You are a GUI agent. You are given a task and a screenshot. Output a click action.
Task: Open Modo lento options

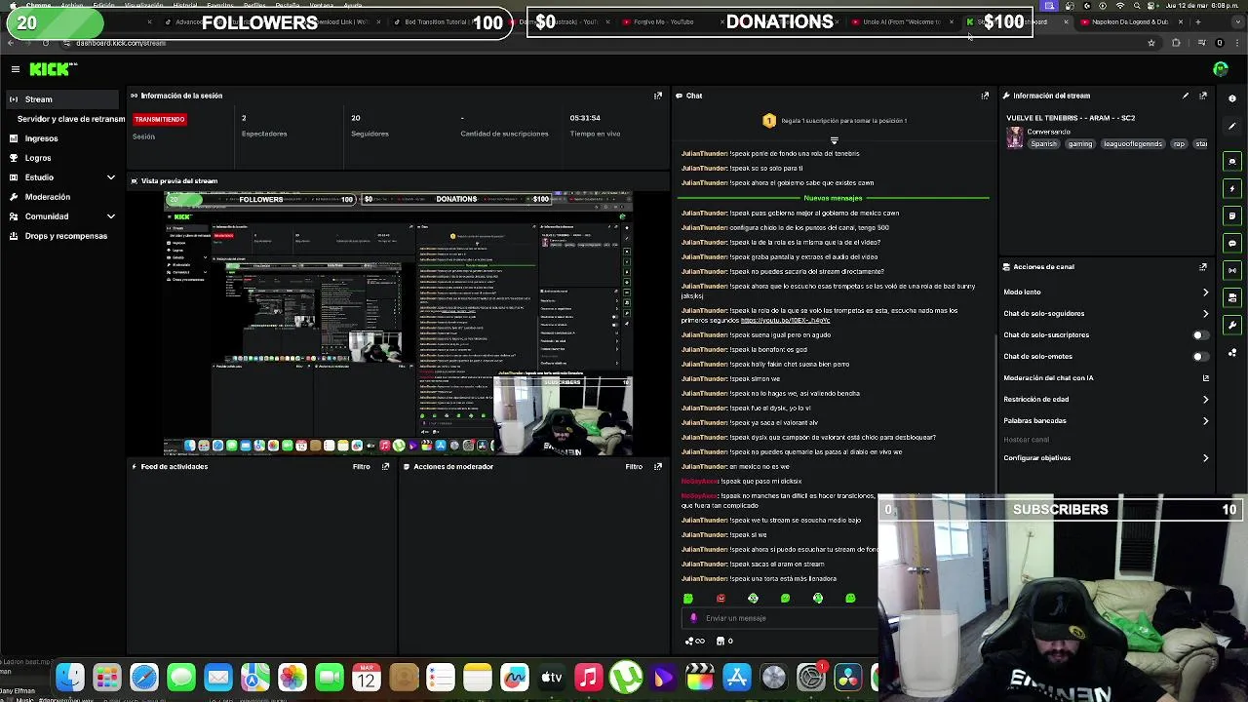(x=1107, y=292)
